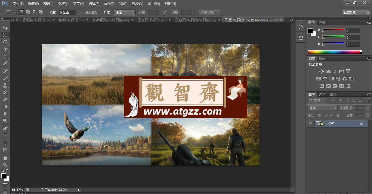Select the Eraser tool
Screen dimensions: 372x194
coord(5,99)
